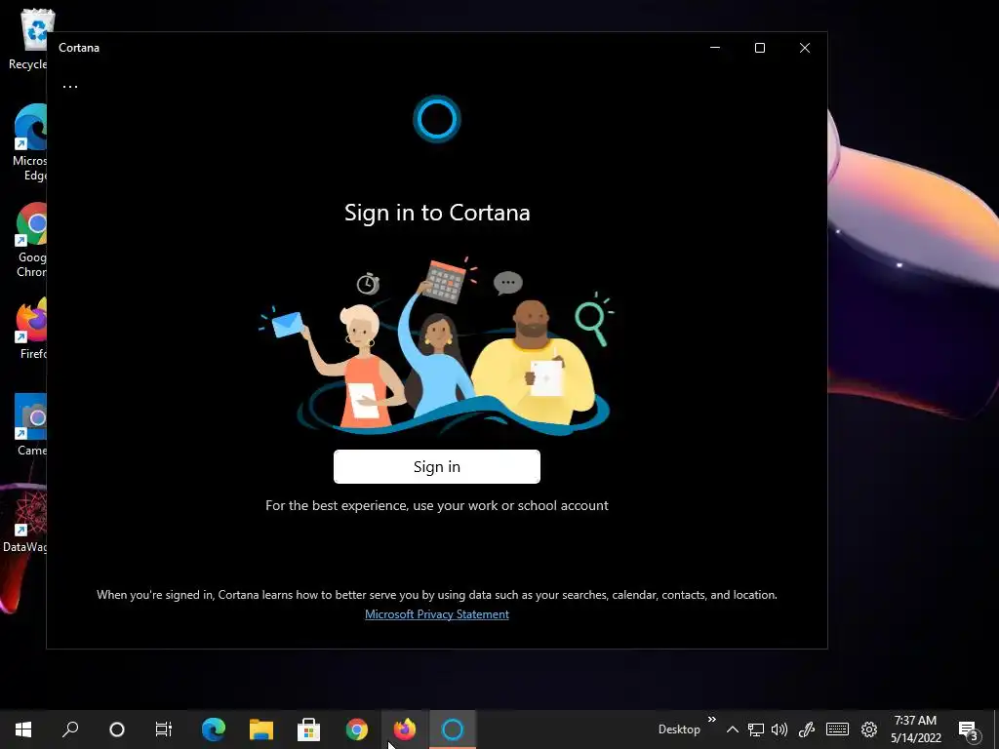The height and width of the screenshot is (749, 999).
Task: Open the three-dot menu in Cortana
Action: [x=70, y=86]
